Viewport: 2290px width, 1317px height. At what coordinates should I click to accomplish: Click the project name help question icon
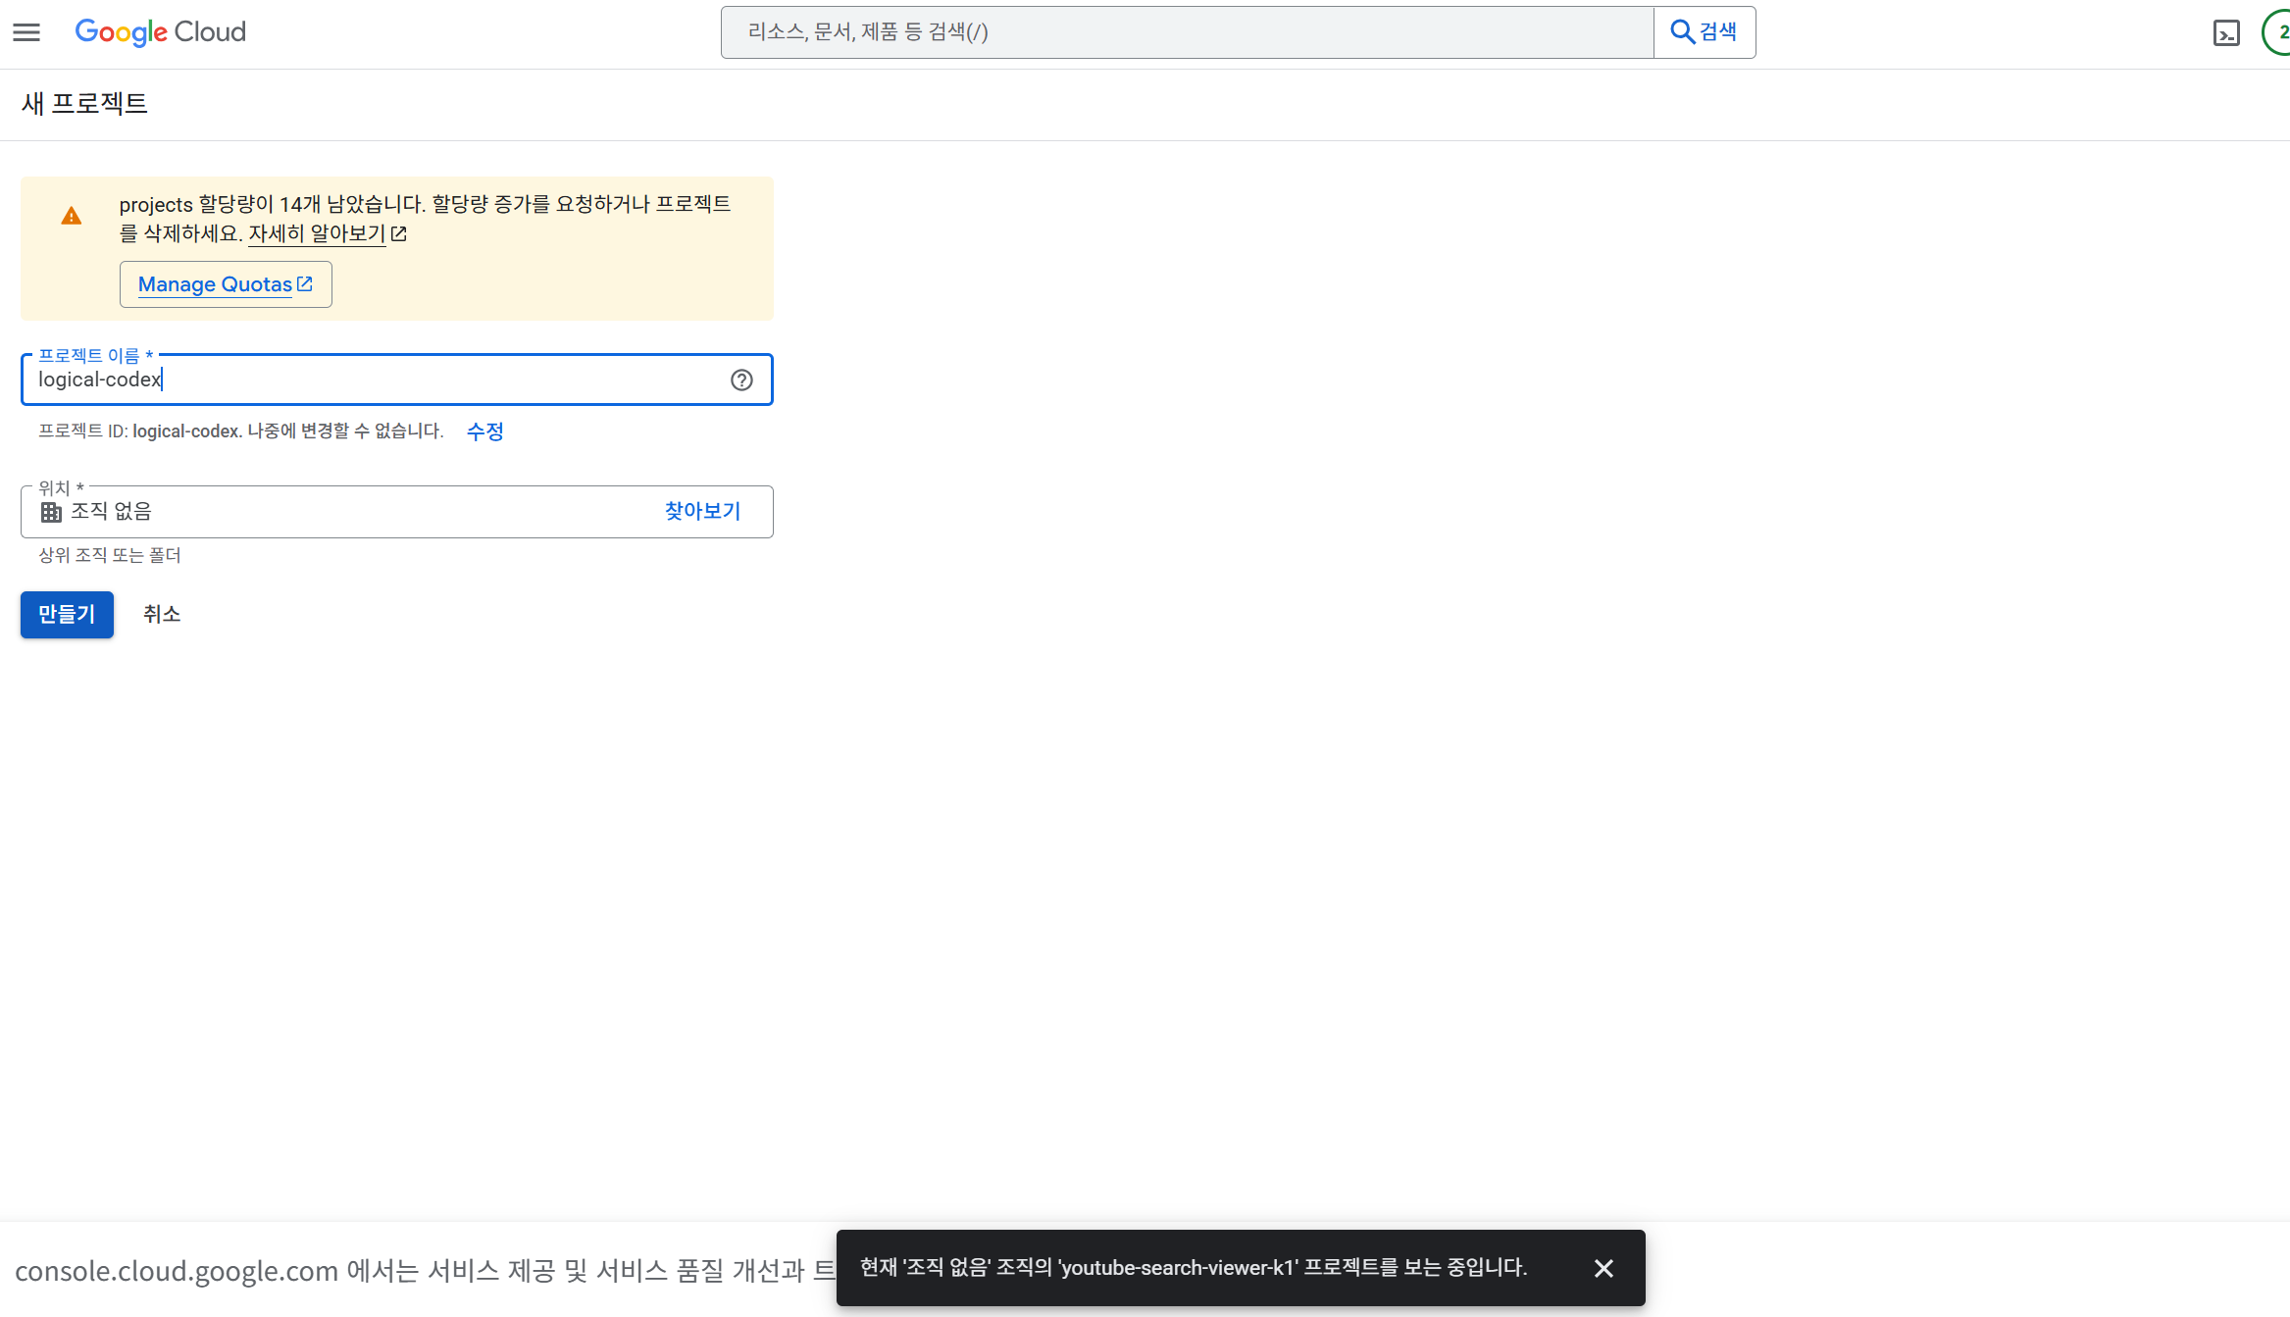(741, 380)
